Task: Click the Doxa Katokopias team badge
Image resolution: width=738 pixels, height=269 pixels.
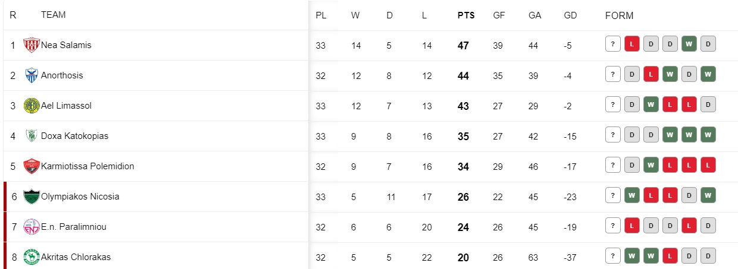Action: tap(31, 136)
